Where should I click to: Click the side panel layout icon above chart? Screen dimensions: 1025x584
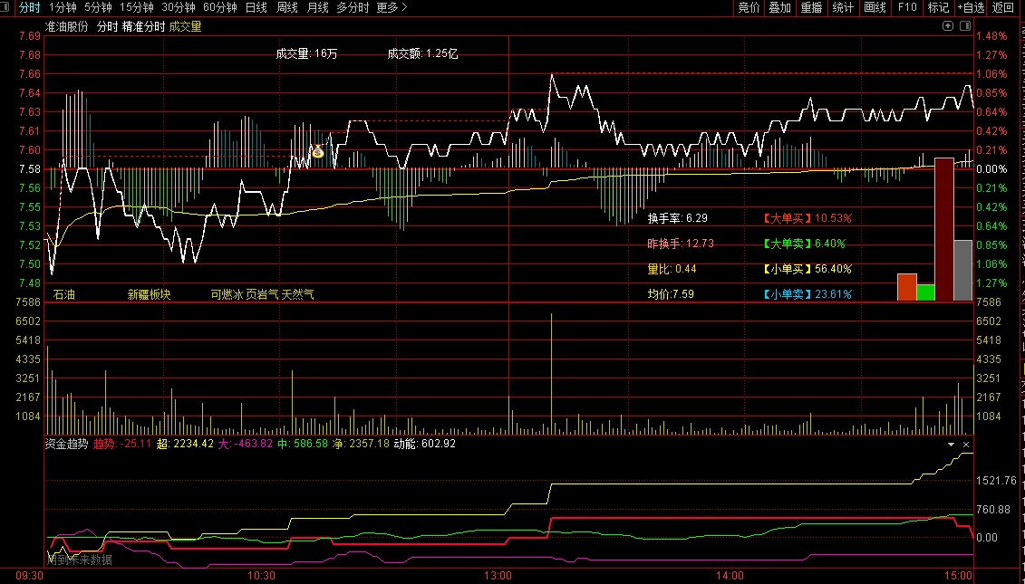coord(965,26)
